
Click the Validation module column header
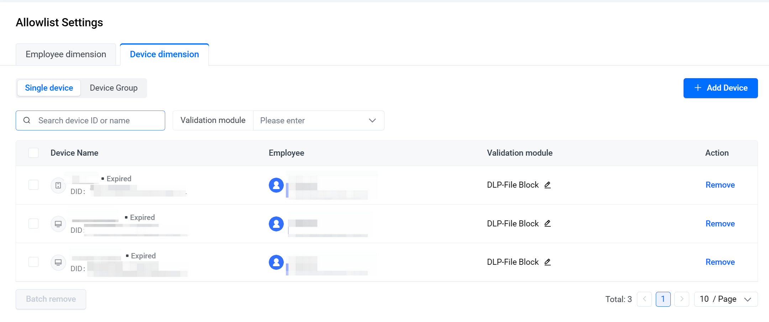tap(520, 153)
